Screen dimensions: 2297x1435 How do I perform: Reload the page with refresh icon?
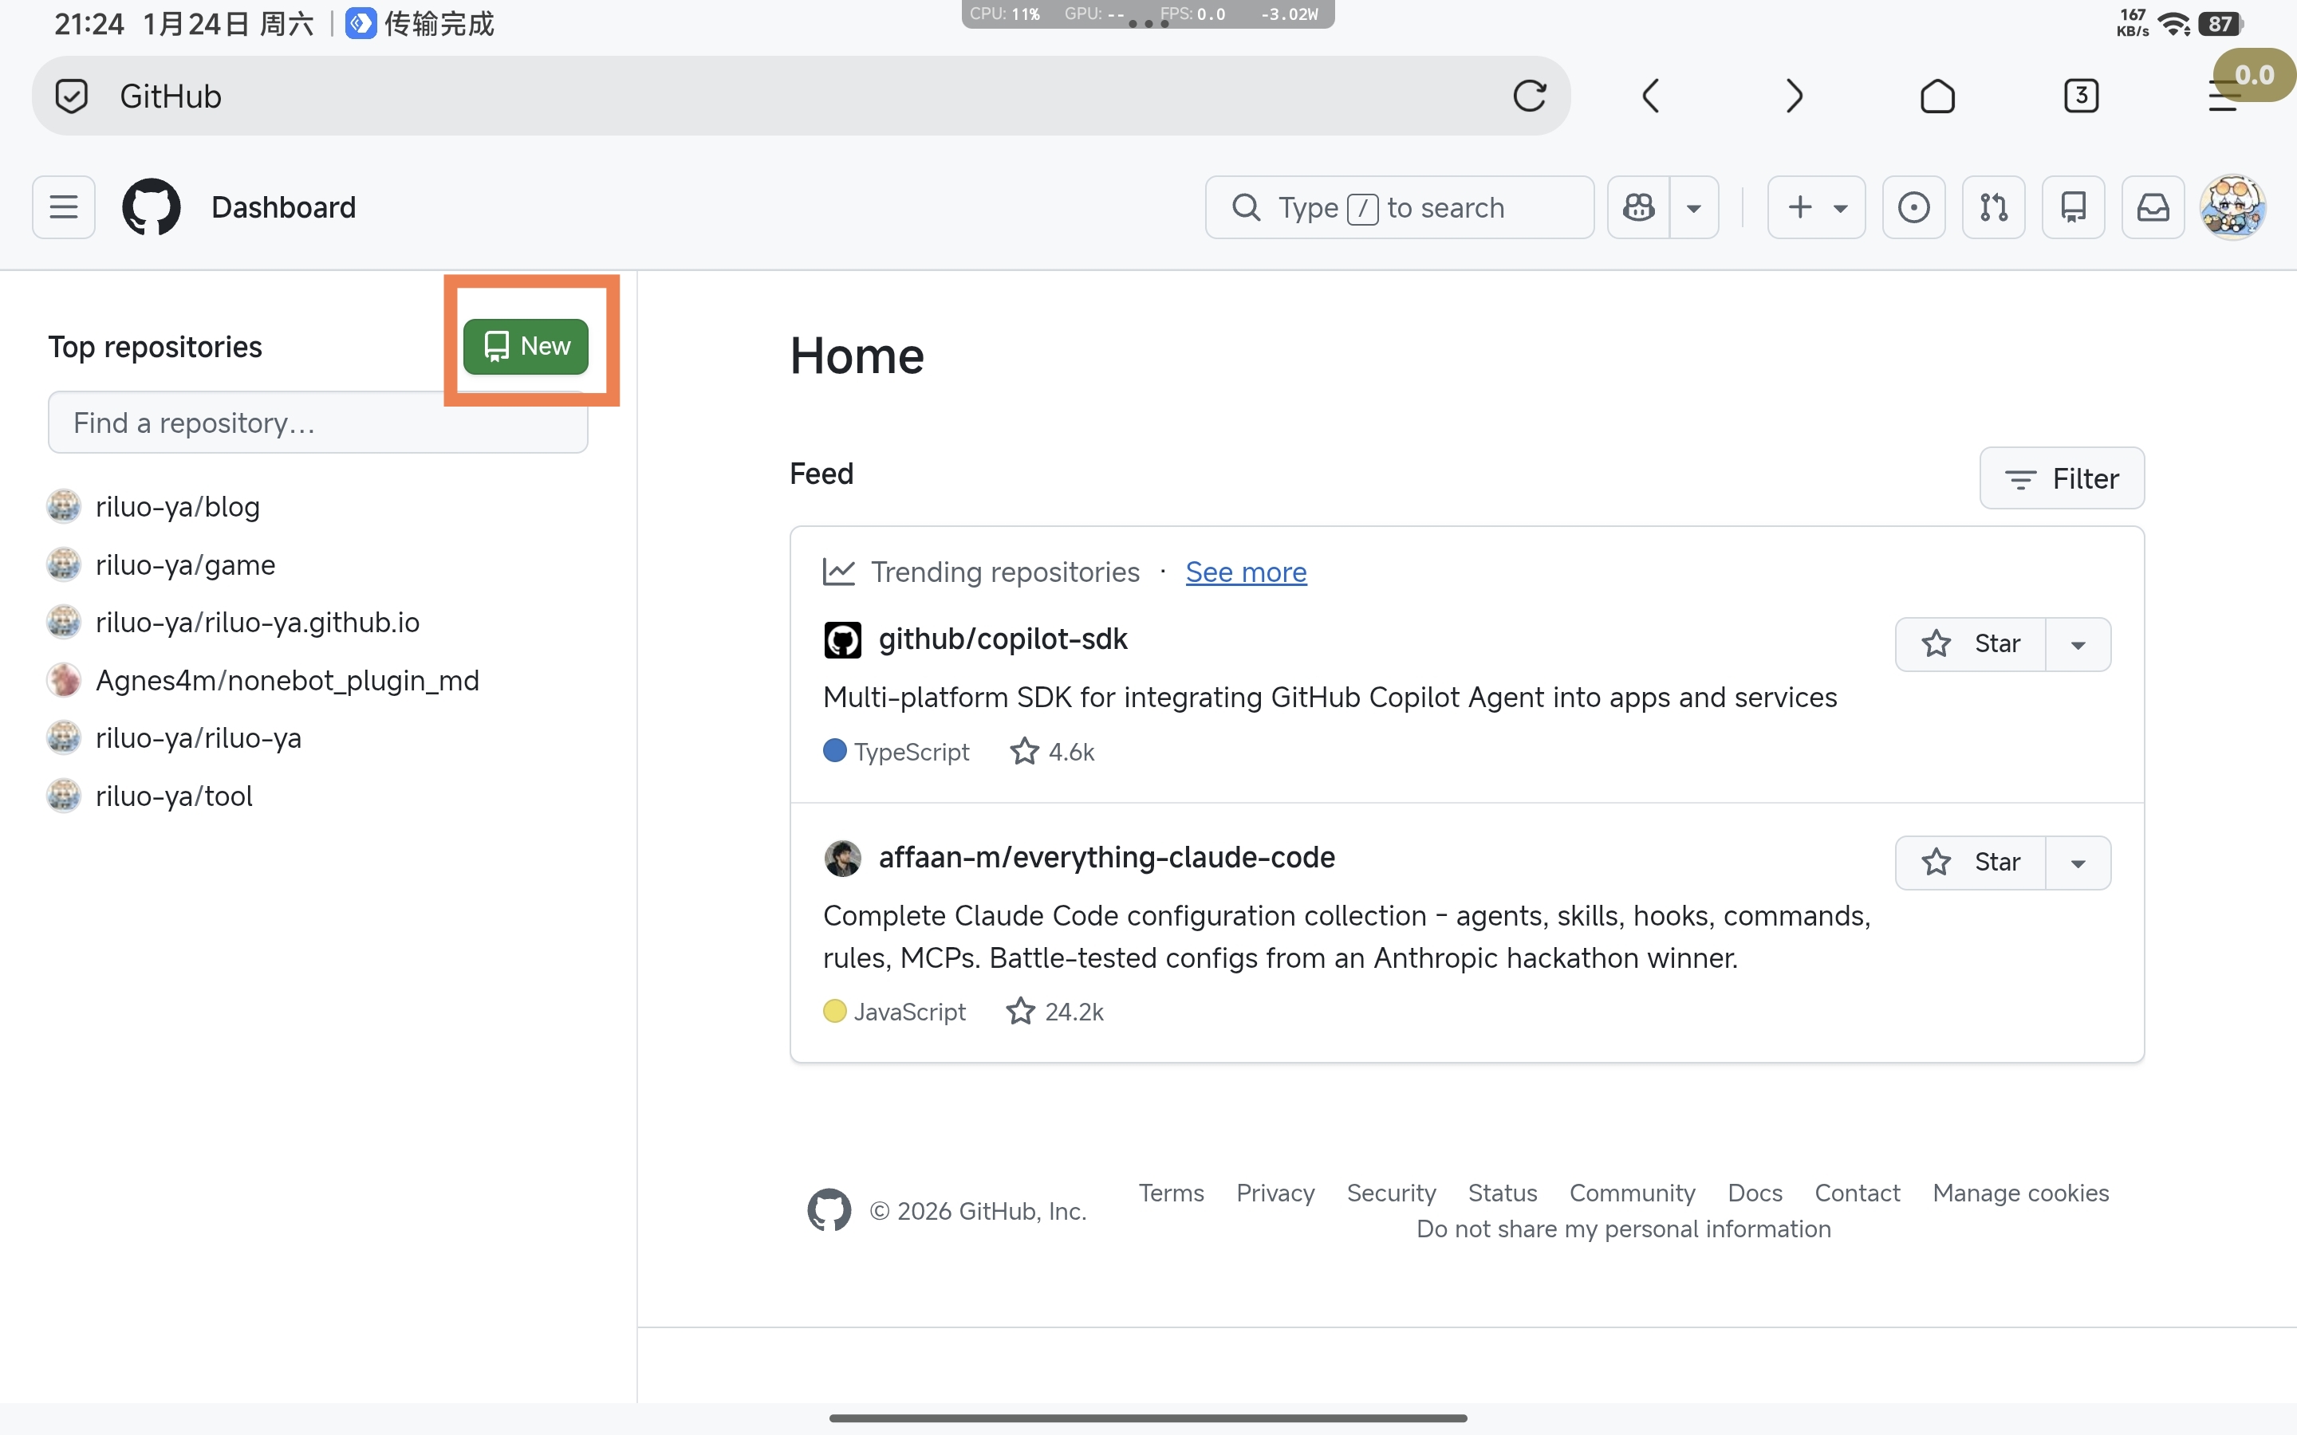pyautogui.click(x=1529, y=96)
